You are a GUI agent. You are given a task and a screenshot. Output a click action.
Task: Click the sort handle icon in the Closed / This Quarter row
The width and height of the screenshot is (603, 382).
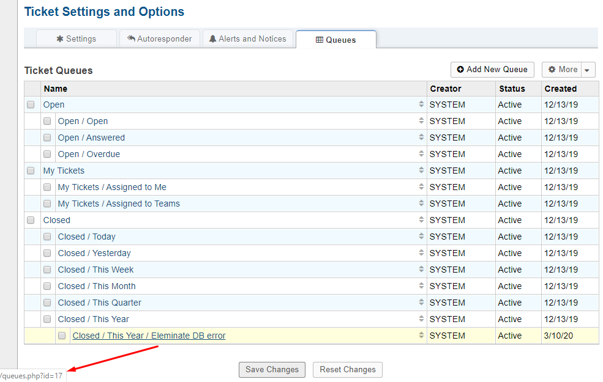tap(421, 302)
